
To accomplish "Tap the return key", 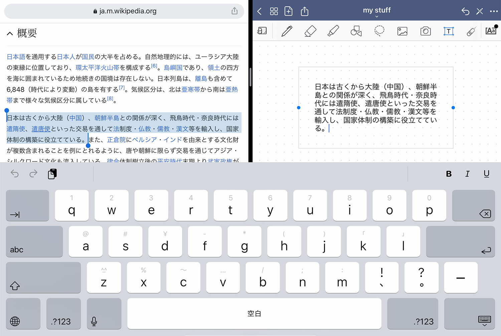I will pos(460,242).
